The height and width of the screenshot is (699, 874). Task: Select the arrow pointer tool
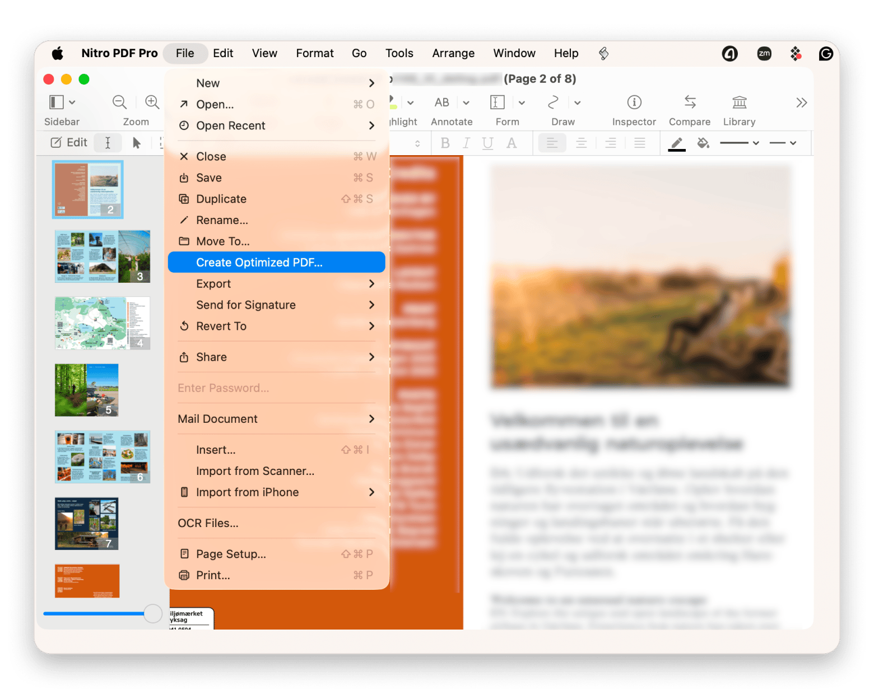tap(136, 143)
